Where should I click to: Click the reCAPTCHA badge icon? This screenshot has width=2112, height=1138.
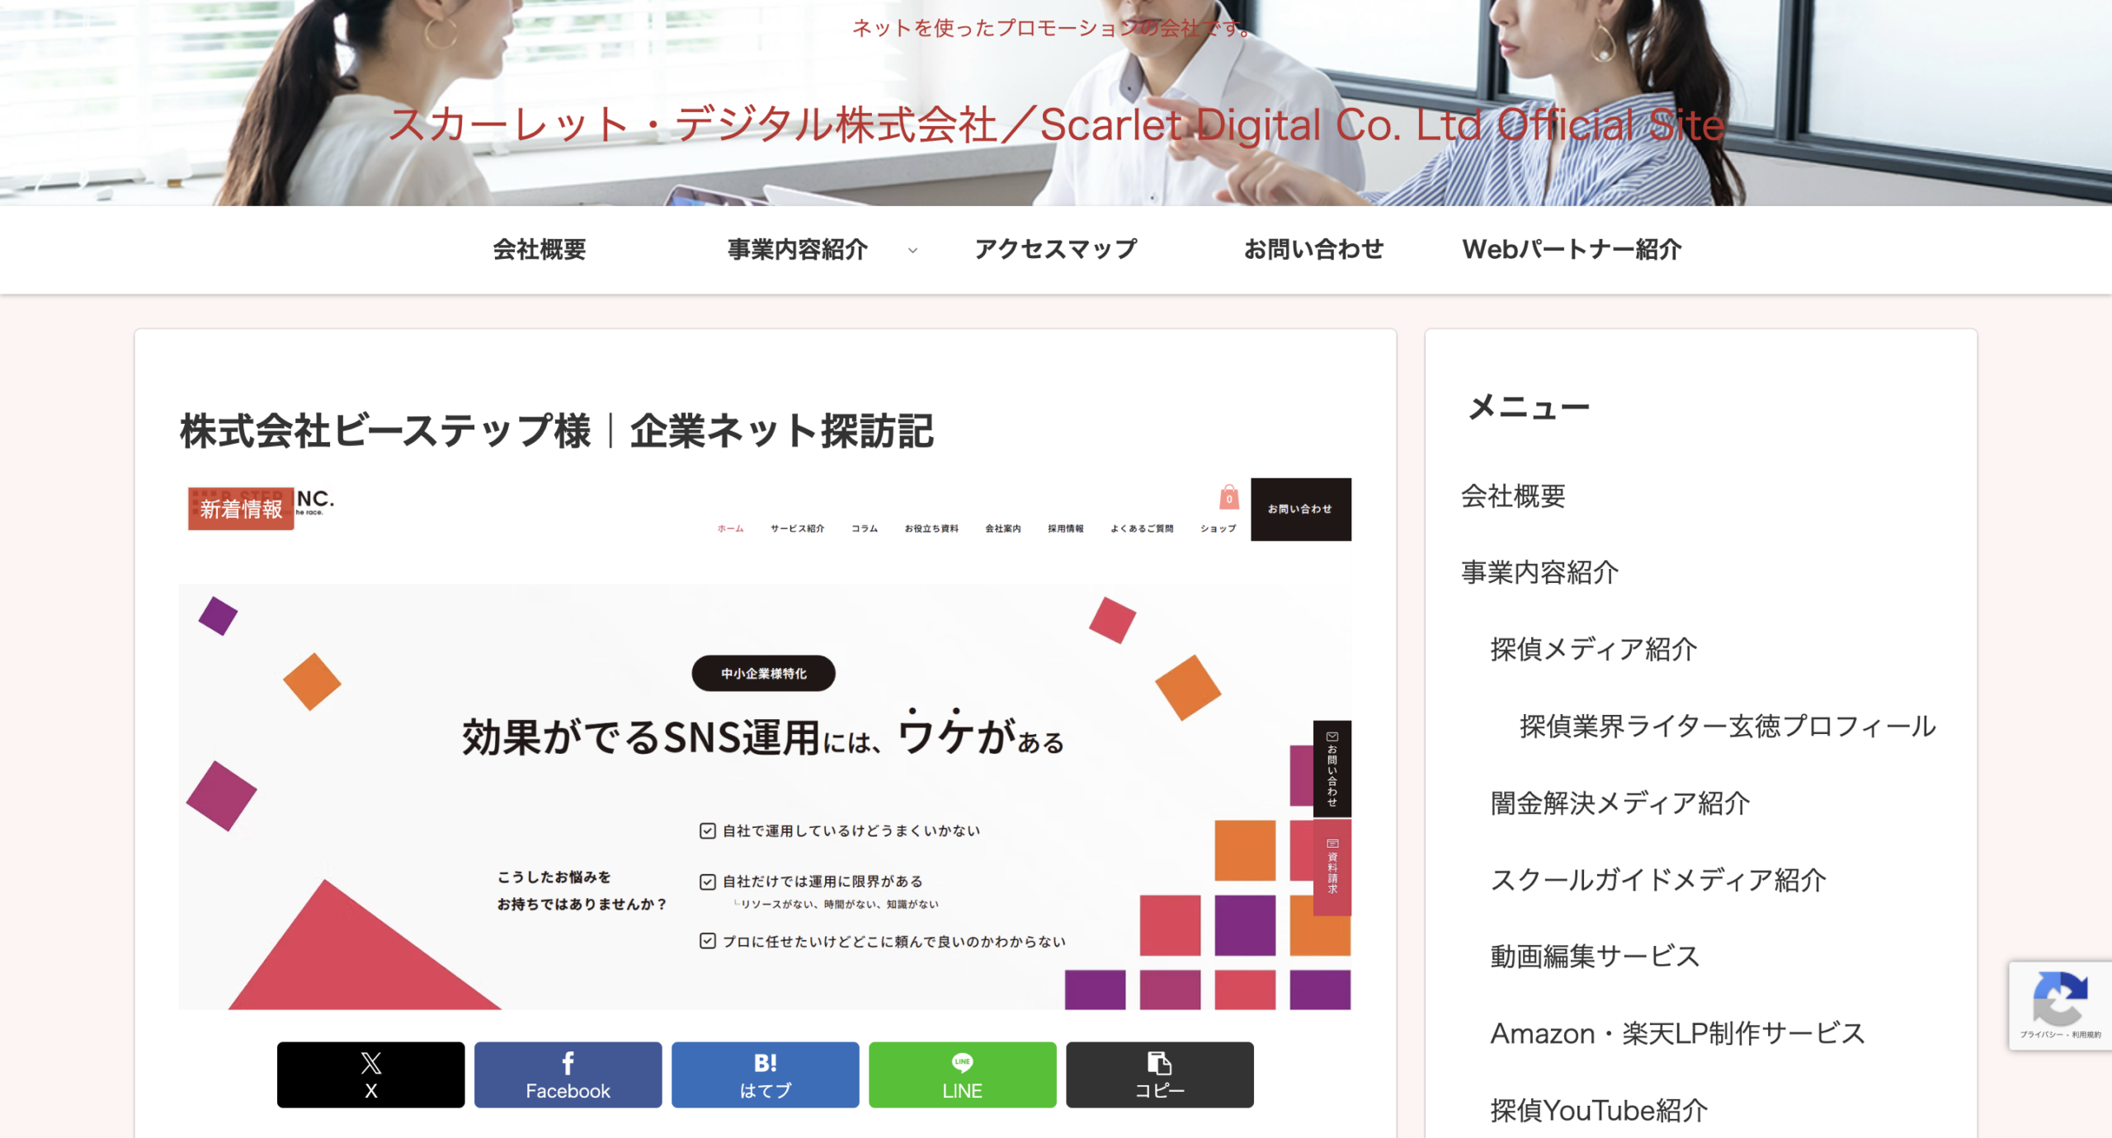(2060, 999)
